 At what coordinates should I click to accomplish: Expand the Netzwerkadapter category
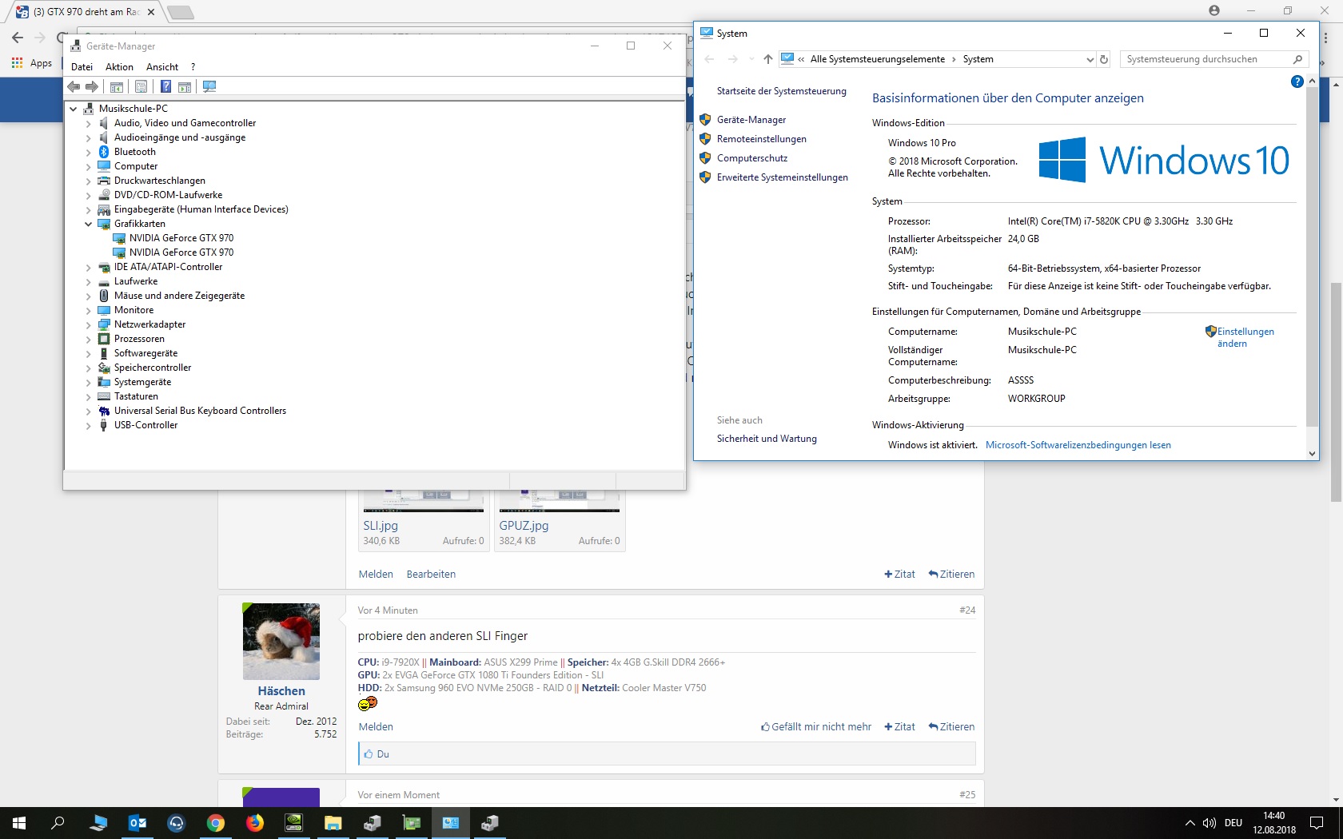coord(89,324)
